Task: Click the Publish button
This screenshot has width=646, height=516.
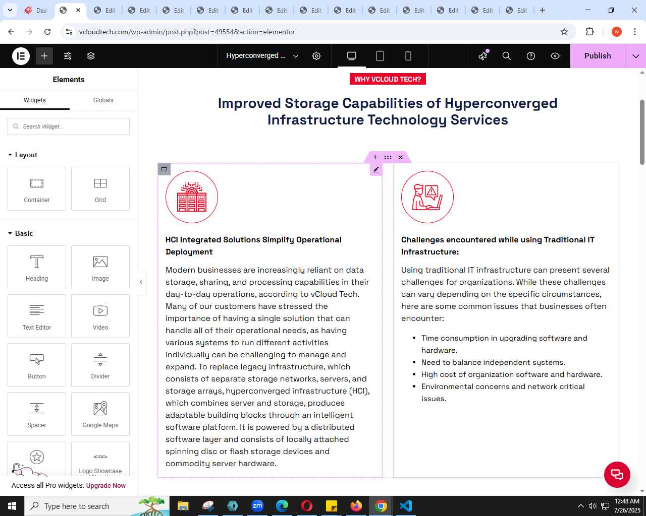Action: coord(598,56)
